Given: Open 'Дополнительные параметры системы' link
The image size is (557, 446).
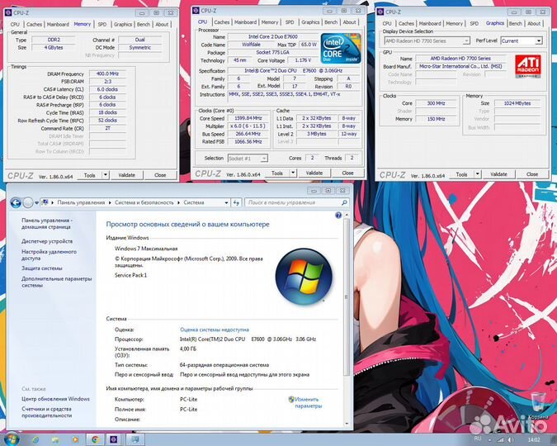Looking at the screenshot, I should coord(56,282).
